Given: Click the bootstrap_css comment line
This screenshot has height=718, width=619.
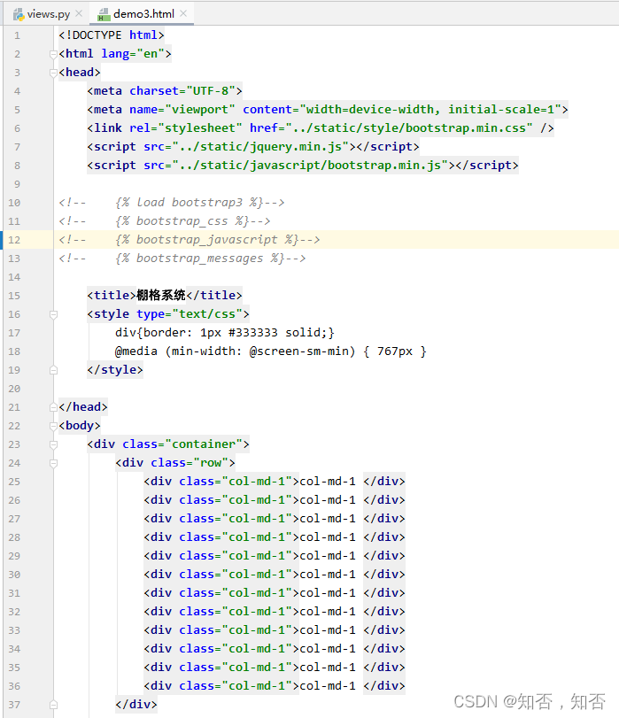Looking at the screenshot, I should [x=165, y=221].
